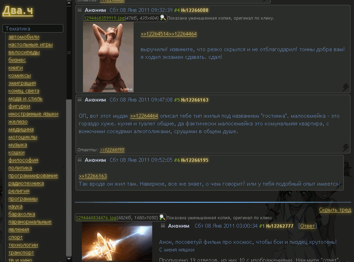Open the философия board link

tap(23, 160)
